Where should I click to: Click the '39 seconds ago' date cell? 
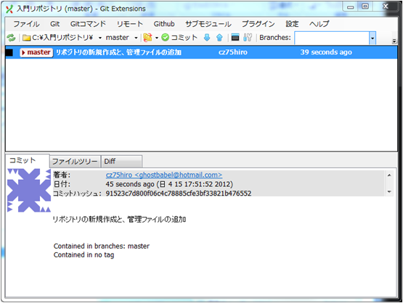pyautogui.click(x=326, y=52)
